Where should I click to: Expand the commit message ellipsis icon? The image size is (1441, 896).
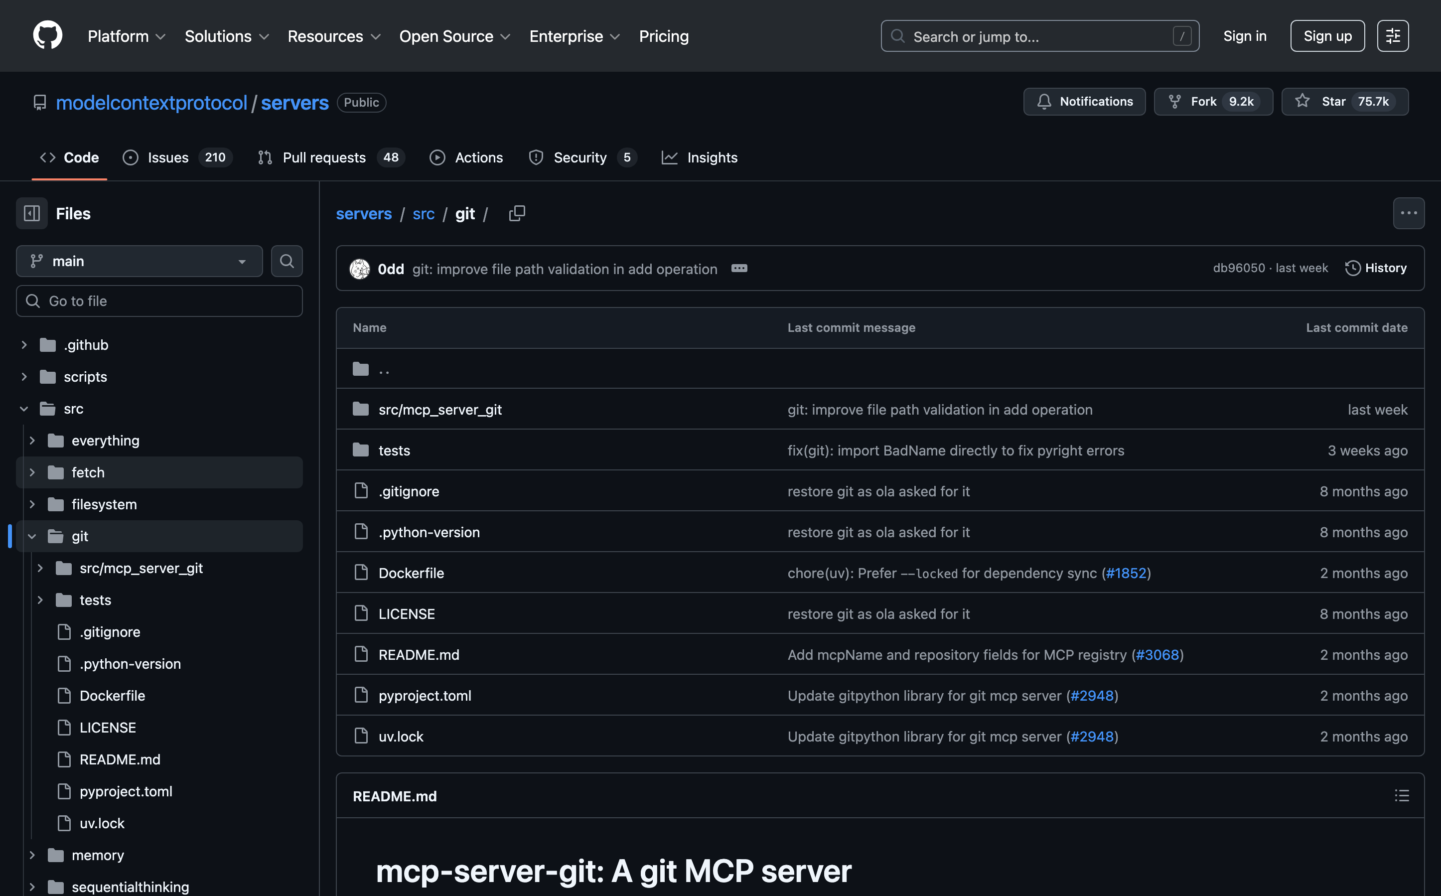pyautogui.click(x=739, y=269)
